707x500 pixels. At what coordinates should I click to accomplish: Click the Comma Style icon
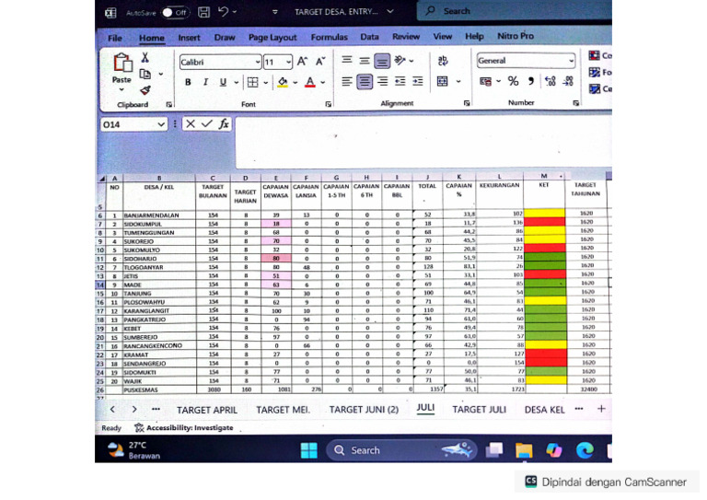tap(530, 81)
